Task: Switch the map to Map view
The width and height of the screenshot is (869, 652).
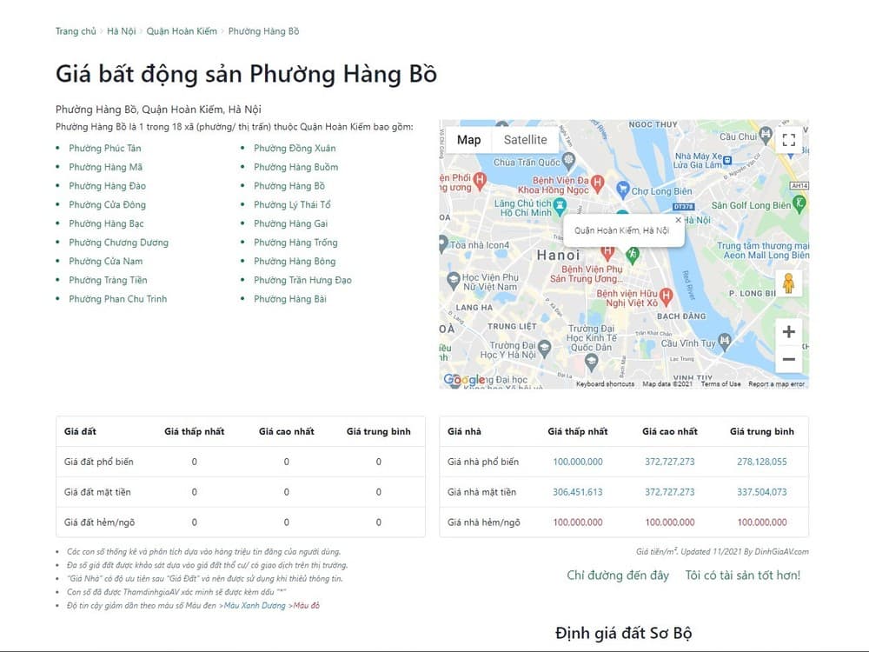Action: pos(469,140)
